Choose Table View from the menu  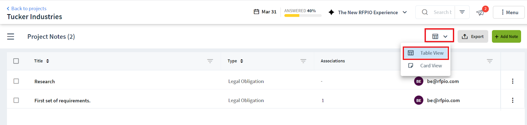[426, 53]
